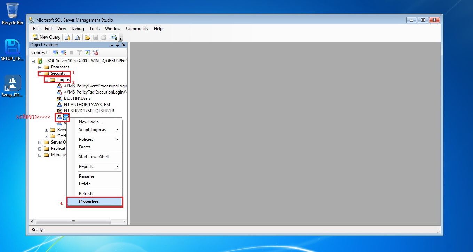The height and width of the screenshot is (252, 473).
Task: Open the Policies submenu
Action: click(94, 139)
